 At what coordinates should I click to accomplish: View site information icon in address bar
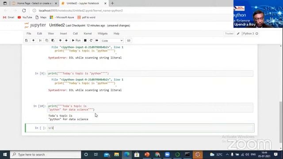34,11
